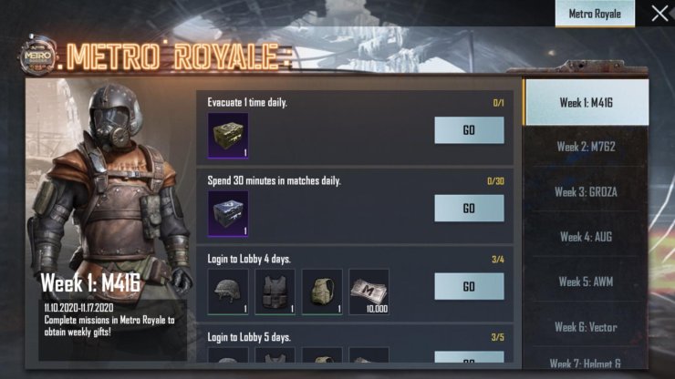Select the helmet reward in Login 4 days
Viewport: 675px width, 379px height.
click(228, 292)
